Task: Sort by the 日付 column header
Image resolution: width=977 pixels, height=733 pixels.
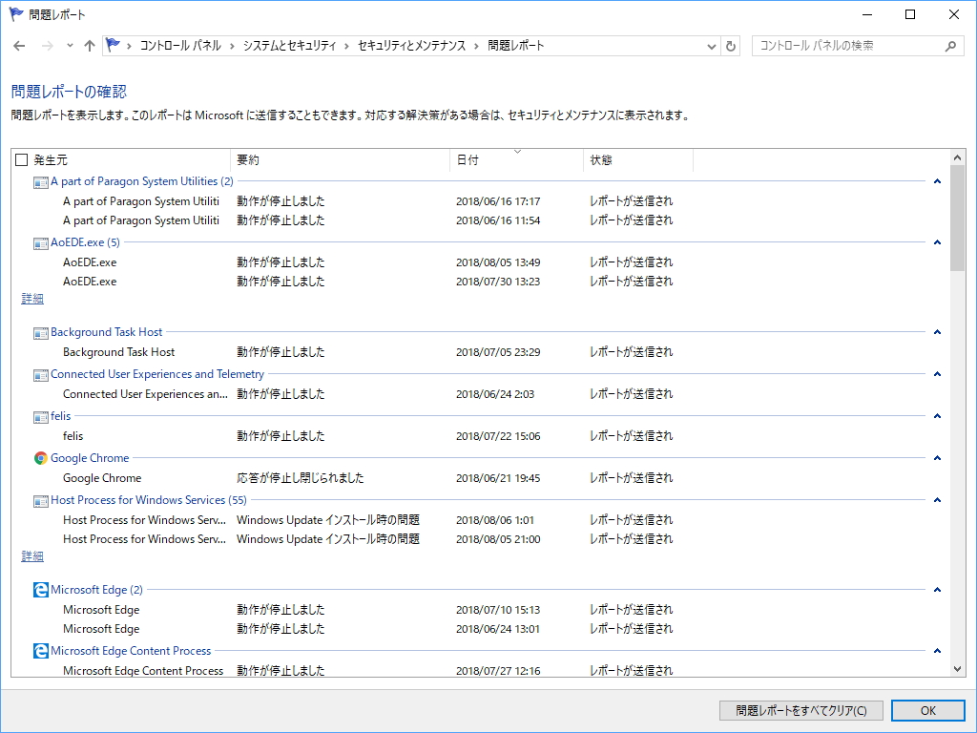Action: (516, 160)
